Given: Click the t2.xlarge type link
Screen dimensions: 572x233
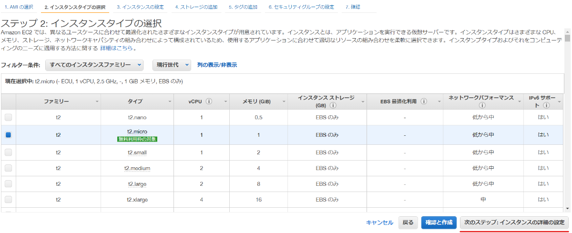Looking at the screenshot, I should tap(137, 200).
